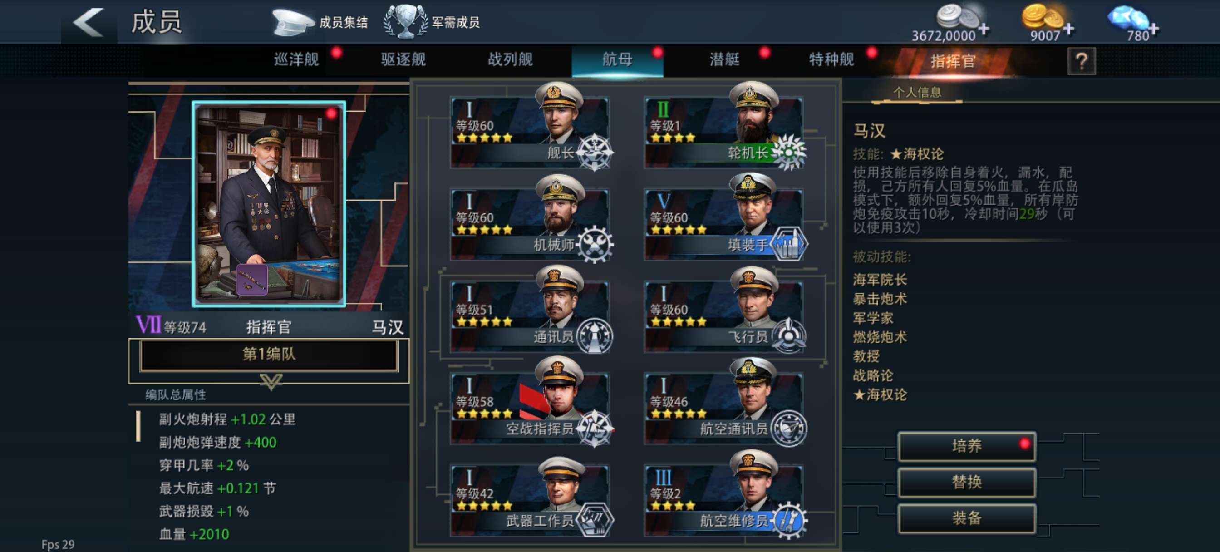Screen dimensions: 1220x552
Task: Click the 替换 button
Action: coord(967,482)
